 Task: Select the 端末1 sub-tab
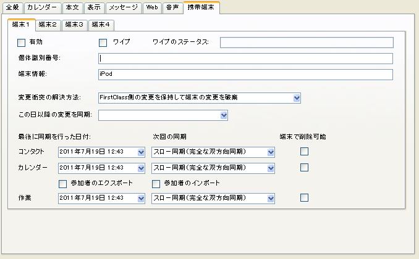22,25
